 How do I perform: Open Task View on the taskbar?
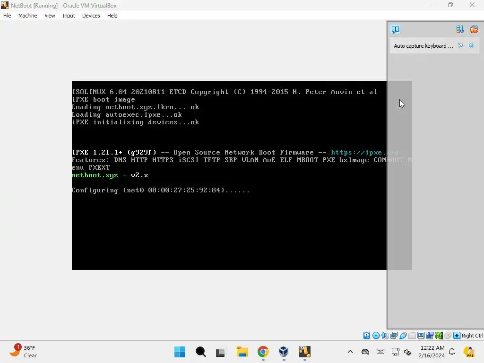pyautogui.click(x=220, y=352)
